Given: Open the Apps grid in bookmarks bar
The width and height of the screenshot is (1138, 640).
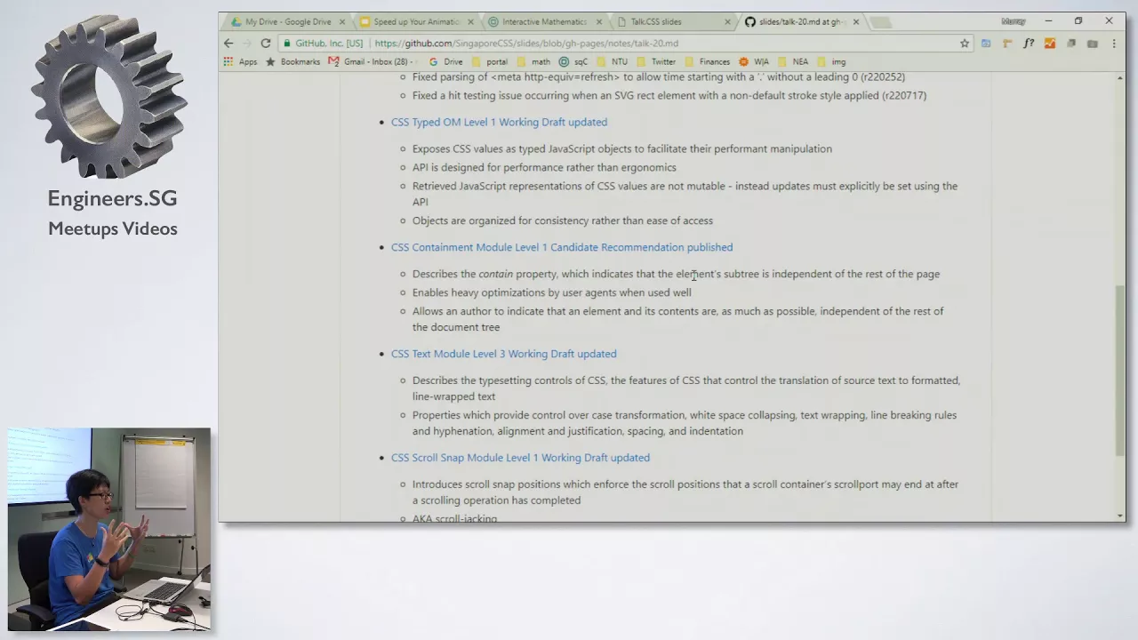Looking at the screenshot, I should pyautogui.click(x=240, y=61).
